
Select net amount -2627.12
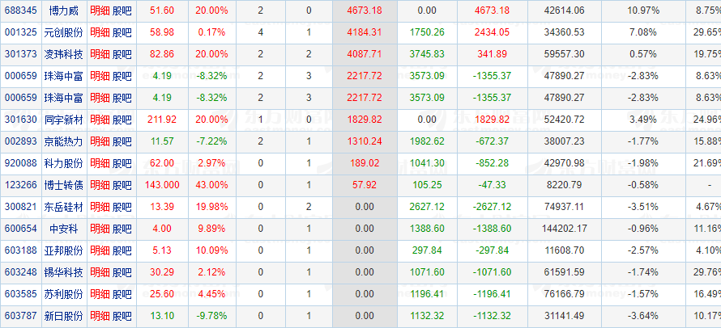pos(492,207)
